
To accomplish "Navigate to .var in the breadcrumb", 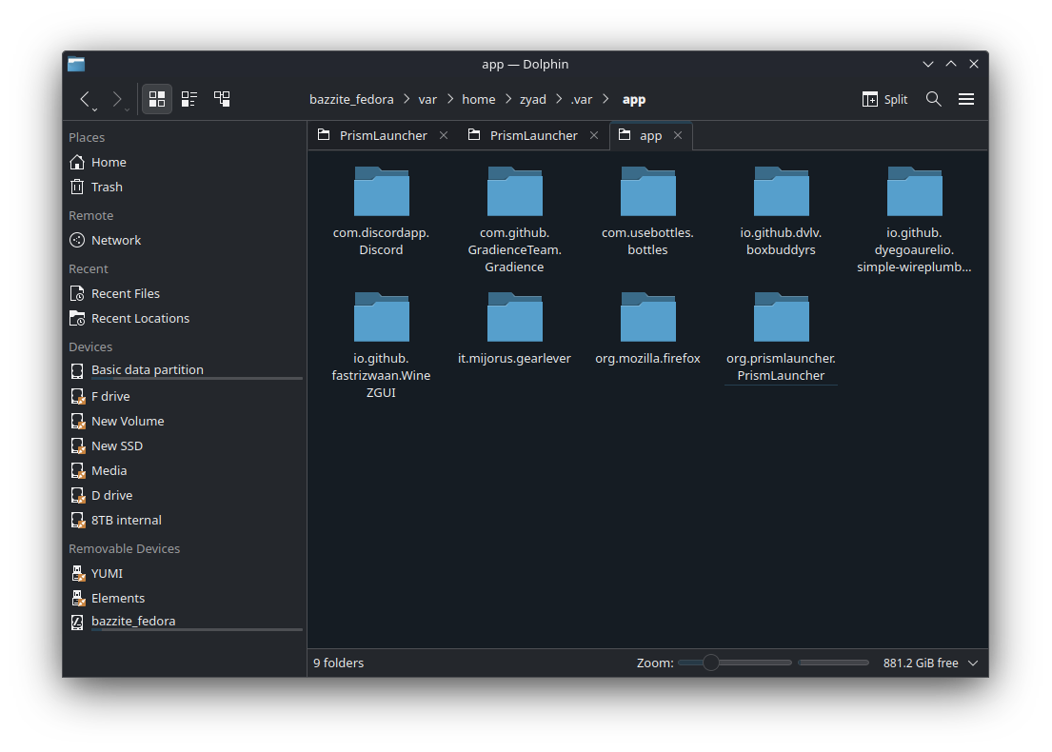I will 582,99.
